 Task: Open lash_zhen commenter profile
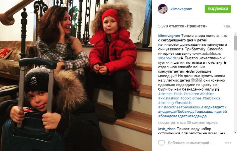point(167,129)
